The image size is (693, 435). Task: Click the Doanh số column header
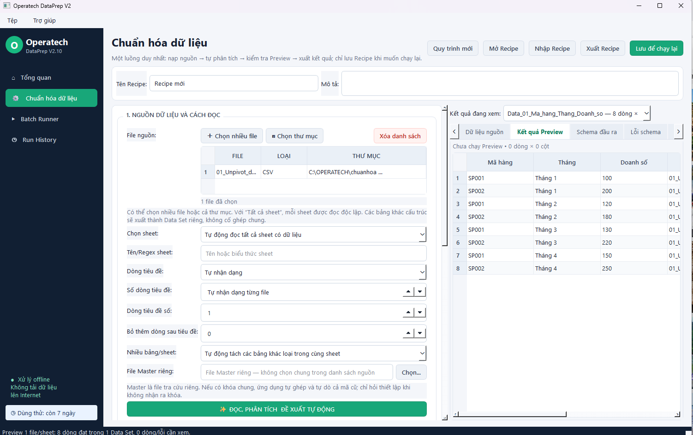tap(634, 162)
